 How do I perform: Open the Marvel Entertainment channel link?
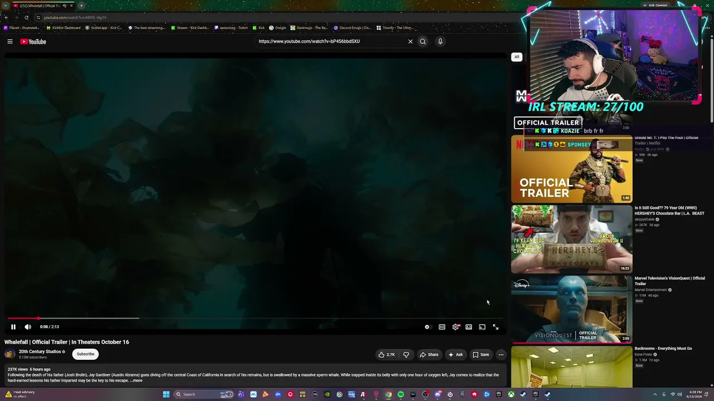pyautogui.click(x=650, y=290)
